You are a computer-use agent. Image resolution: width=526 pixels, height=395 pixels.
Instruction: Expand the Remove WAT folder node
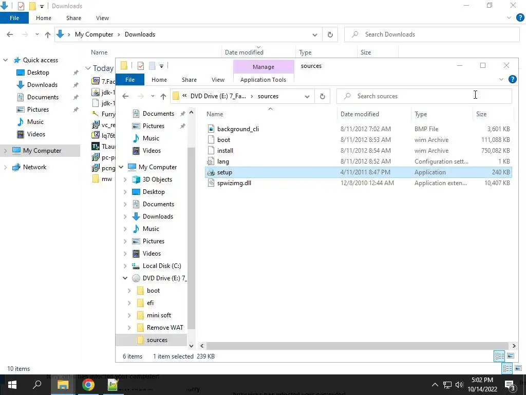[129, 328]
